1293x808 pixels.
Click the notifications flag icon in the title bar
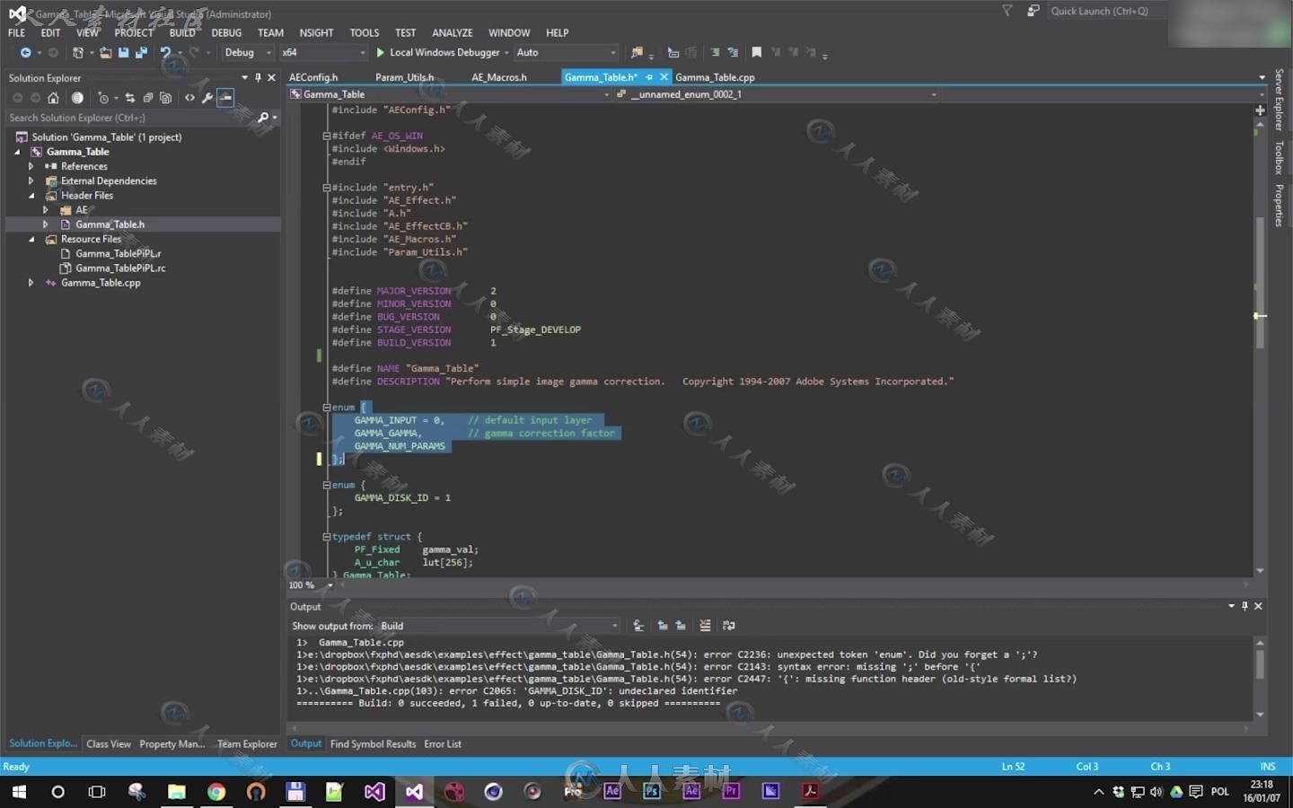[1007, 11]
